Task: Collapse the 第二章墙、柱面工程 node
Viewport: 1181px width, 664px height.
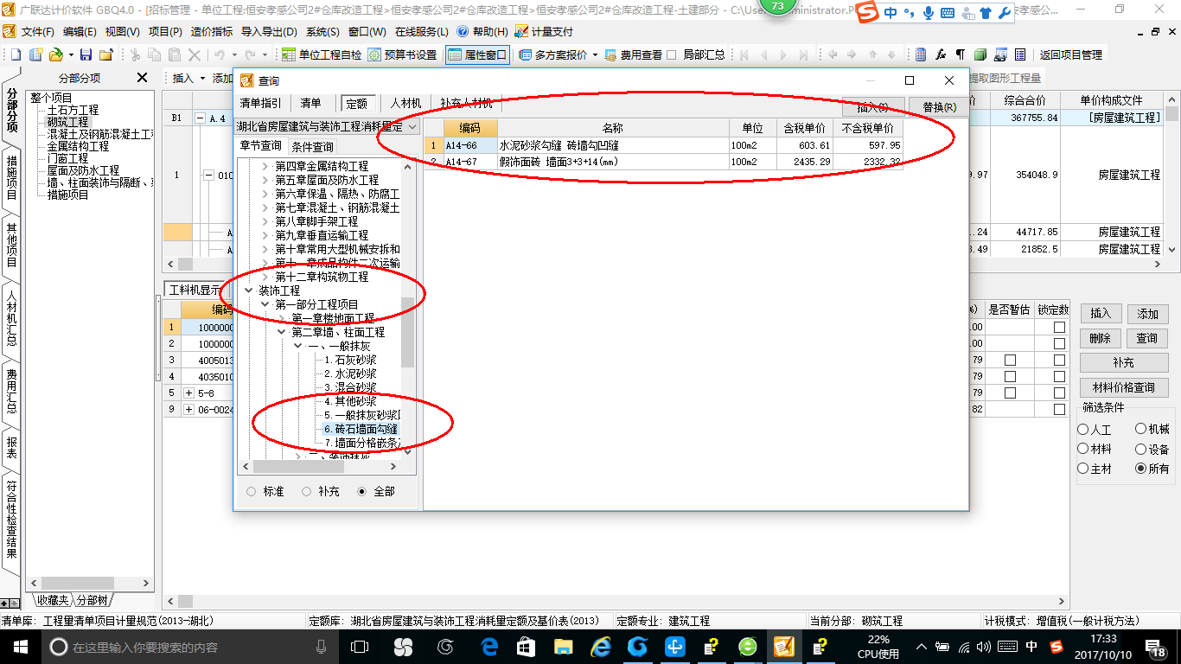Action: (x=281, y=332)
